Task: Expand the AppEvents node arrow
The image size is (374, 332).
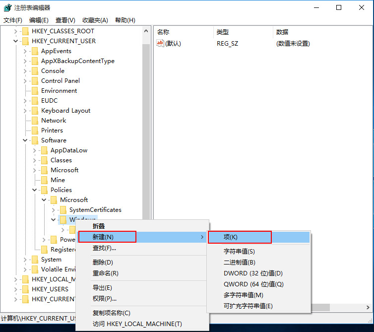Action: (x=25, y=51)
